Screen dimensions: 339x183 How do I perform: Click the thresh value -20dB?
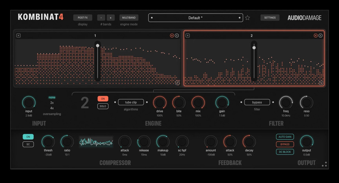point(48,155)
